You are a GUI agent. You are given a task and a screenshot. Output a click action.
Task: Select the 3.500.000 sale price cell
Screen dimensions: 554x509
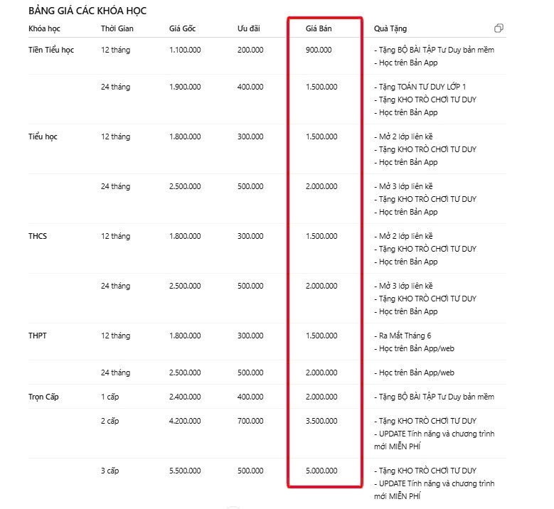tap(321, 421)
